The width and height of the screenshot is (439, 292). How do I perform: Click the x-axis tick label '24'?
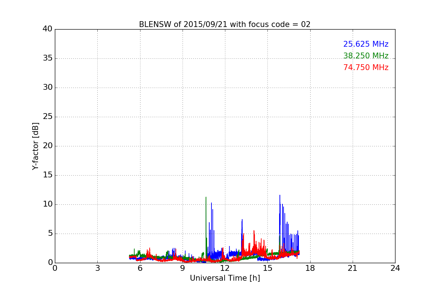pos(395,268)
